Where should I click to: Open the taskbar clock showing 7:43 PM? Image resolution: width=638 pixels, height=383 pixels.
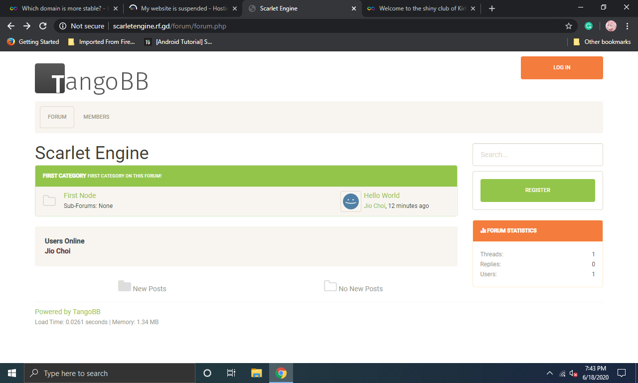596,373
